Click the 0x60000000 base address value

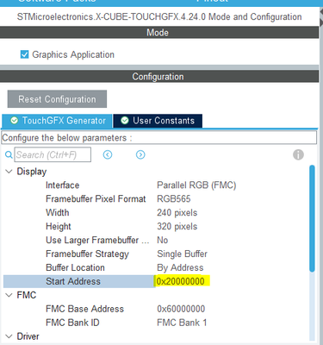(x=181, y=309)
